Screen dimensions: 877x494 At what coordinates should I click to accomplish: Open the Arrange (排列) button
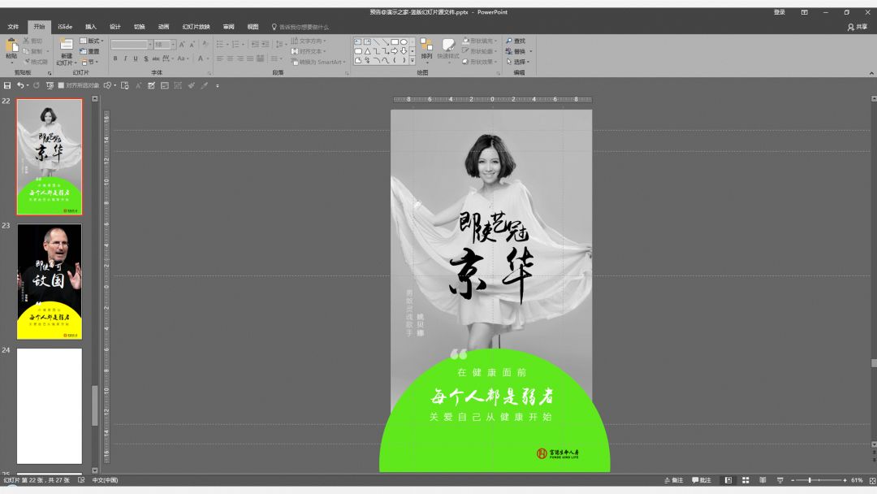(427, 50)
